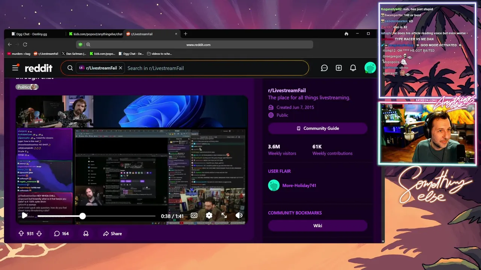481x270 pixels.
Task: Open the Community Guide
Action: click(x=318, y=128)
